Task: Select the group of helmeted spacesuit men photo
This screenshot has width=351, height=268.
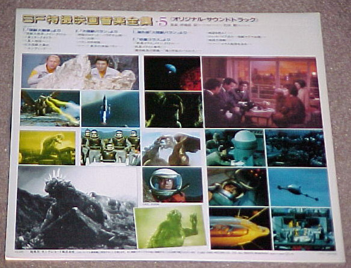Action: [111, 147]
